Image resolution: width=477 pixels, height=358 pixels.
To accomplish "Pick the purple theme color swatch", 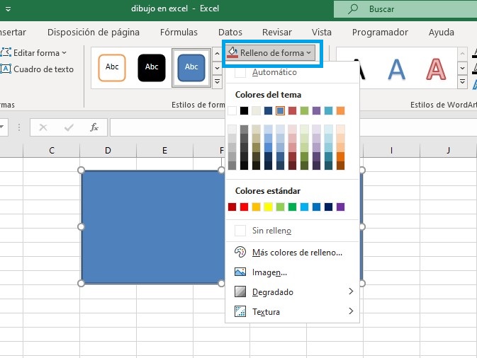I will [316, 110].
